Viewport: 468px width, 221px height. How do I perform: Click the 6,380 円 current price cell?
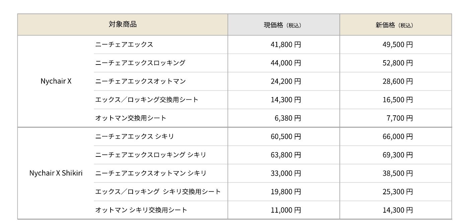point(284,118)
